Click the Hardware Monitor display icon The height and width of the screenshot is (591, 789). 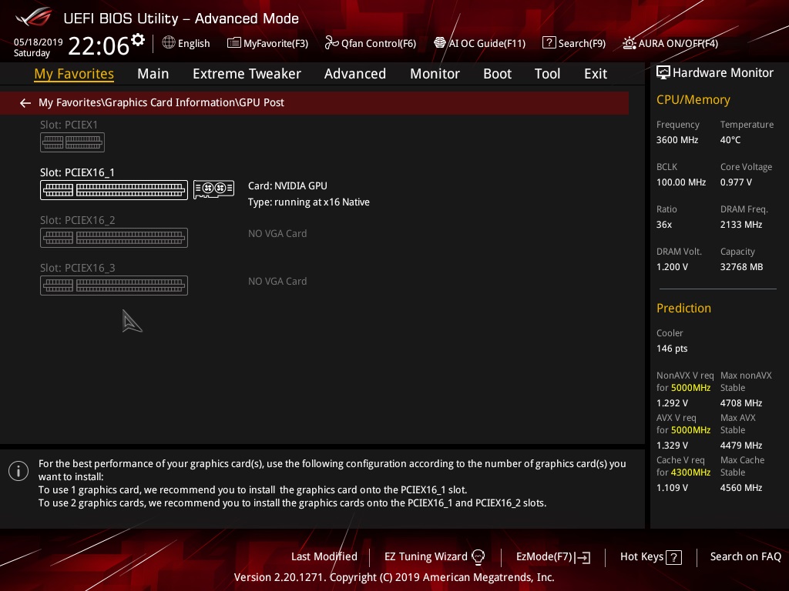(663, 73)
